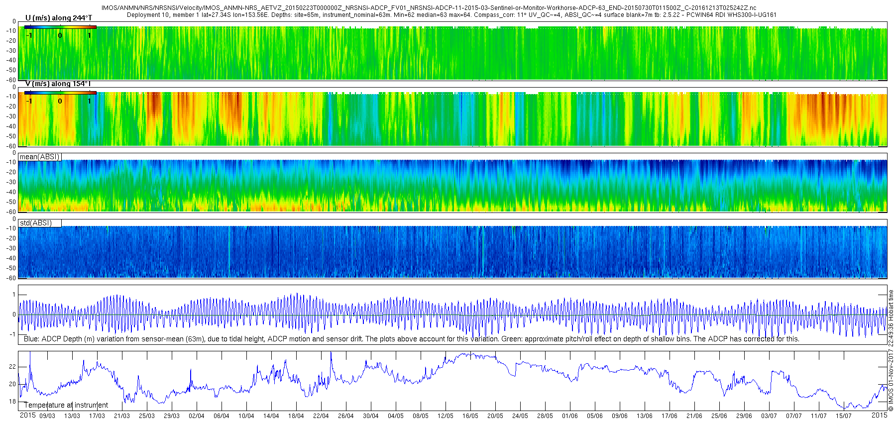Click the 22/04 date tick label

point(321,416)
